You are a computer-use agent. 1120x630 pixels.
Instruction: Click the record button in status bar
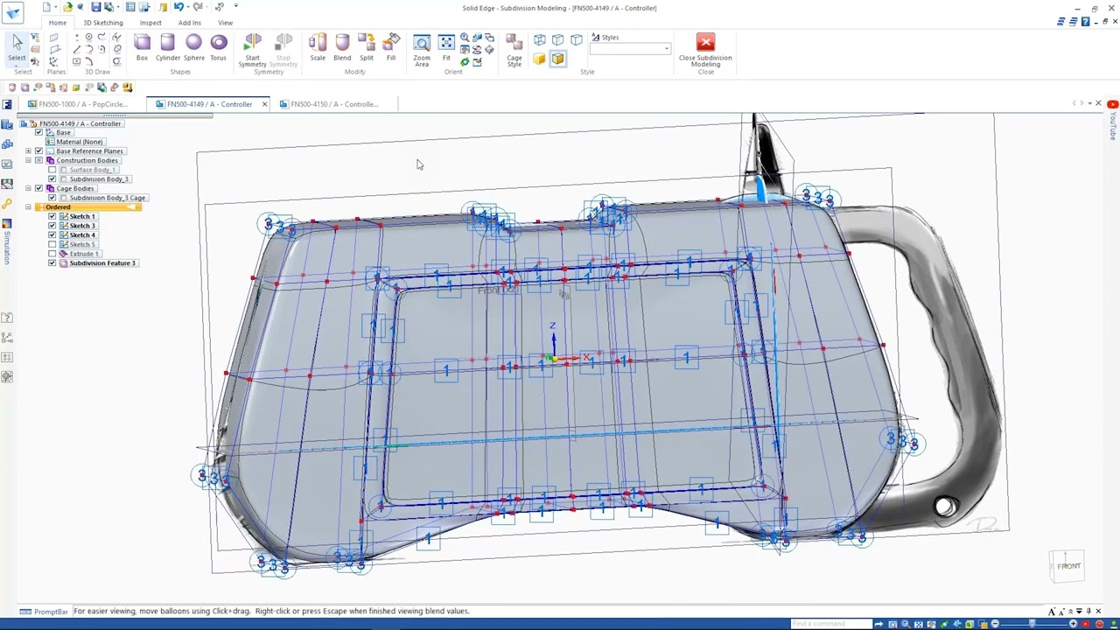[1099, 624]
